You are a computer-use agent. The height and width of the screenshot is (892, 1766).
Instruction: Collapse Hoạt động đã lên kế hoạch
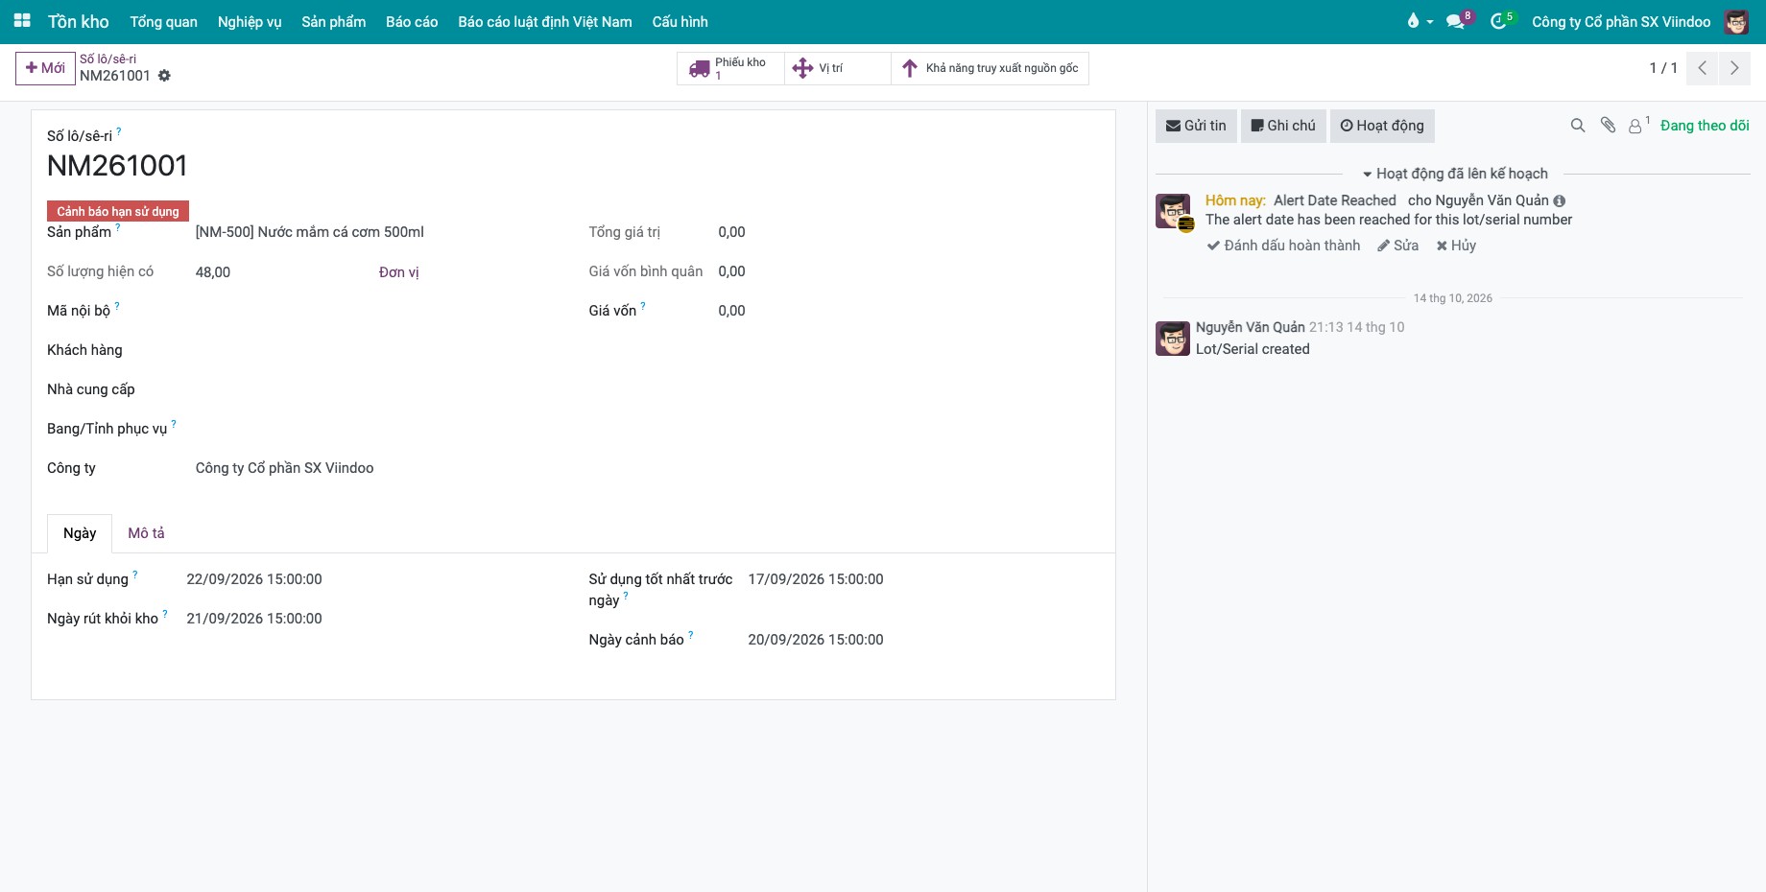[x=1455, y=174]
